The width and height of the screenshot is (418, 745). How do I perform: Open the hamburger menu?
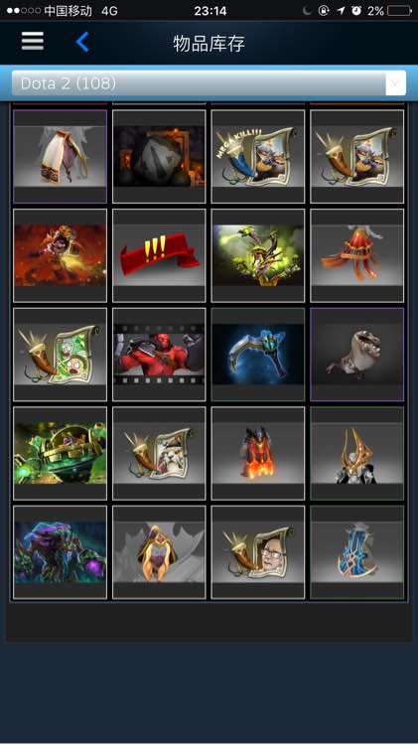pyautogui.click(x=33, y=42)
